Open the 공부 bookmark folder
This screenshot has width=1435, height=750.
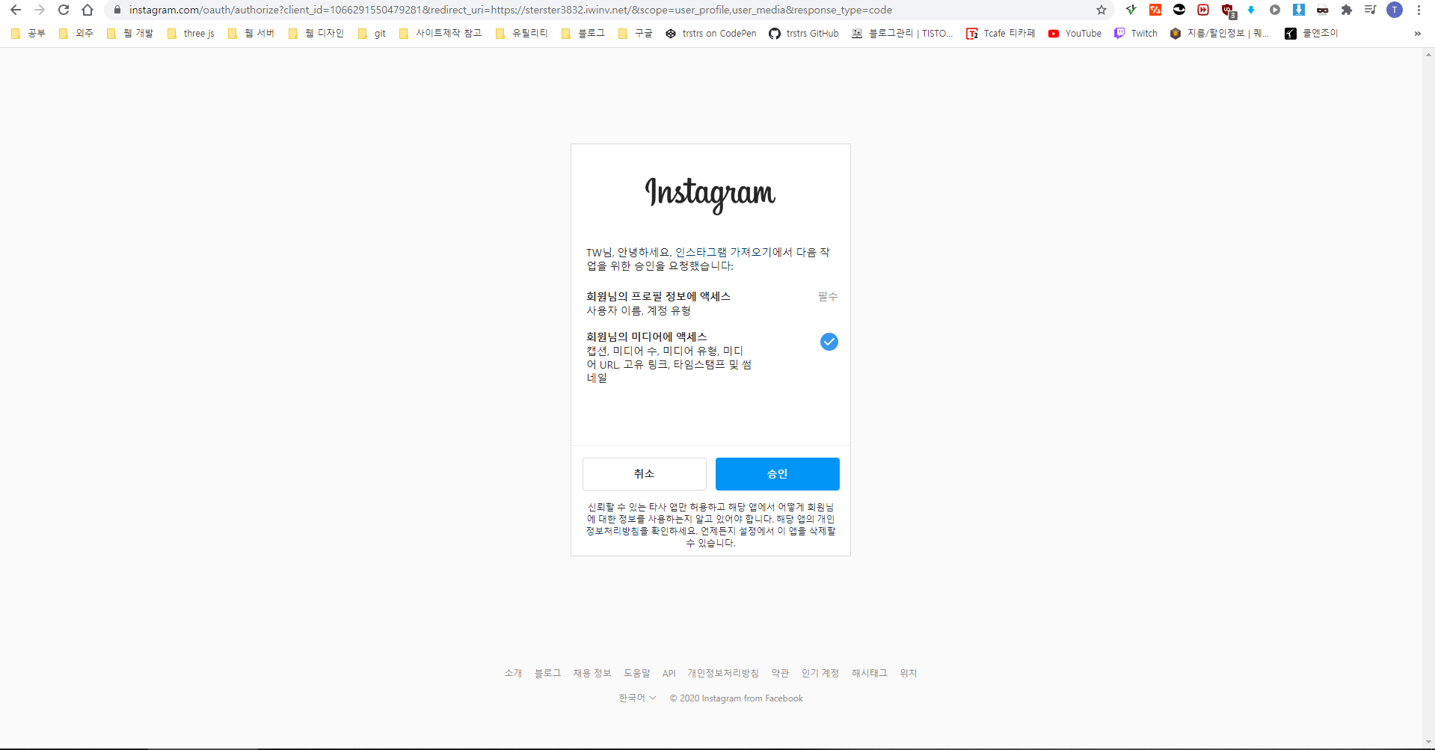[x=28, y=33]
